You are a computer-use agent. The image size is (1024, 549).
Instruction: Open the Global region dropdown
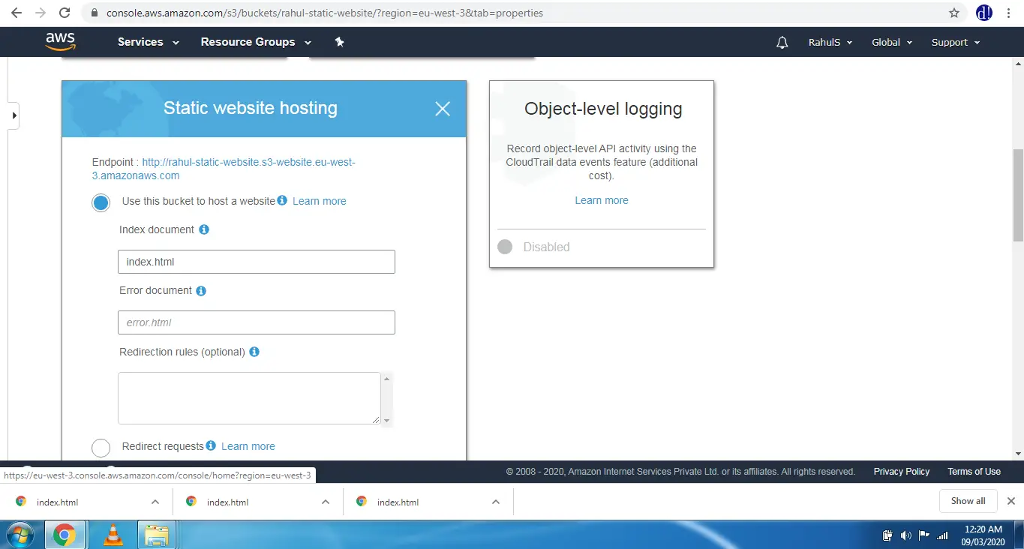click(x=892, y=43)
